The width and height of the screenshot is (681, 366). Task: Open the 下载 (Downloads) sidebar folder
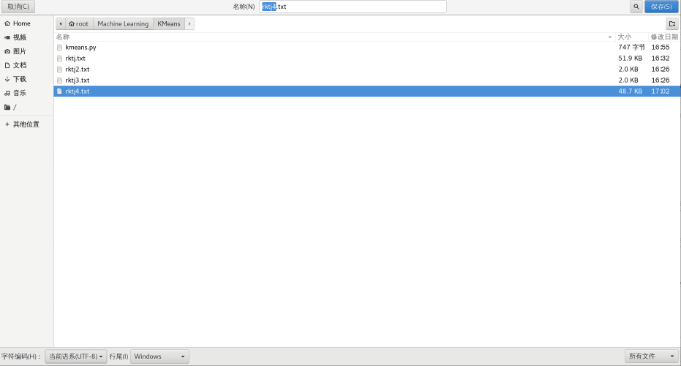click(19, 79)
